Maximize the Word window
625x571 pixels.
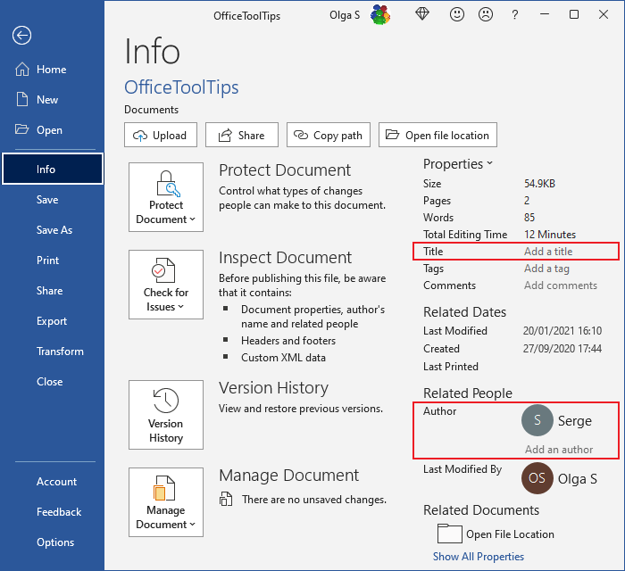574,15
